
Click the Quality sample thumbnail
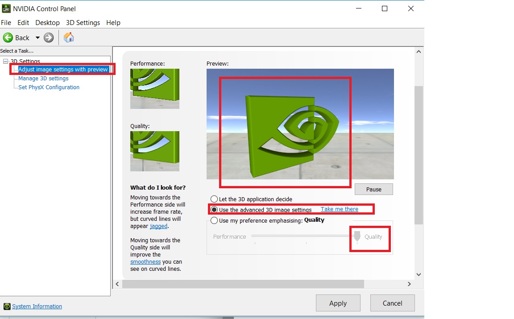click(155, 151)
